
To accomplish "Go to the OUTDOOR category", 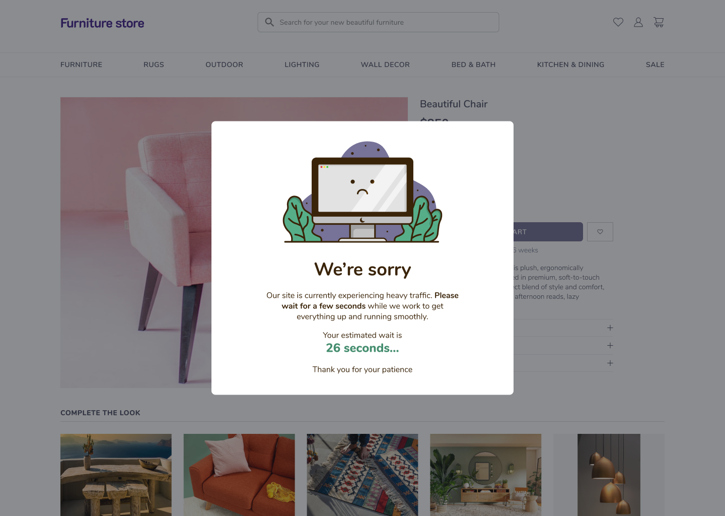I will click(224, 64).
